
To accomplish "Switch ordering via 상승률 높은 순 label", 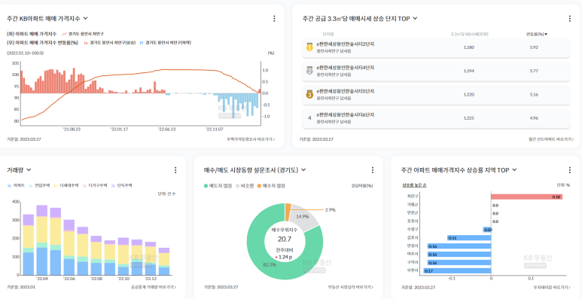I will [x=414, y=185].
